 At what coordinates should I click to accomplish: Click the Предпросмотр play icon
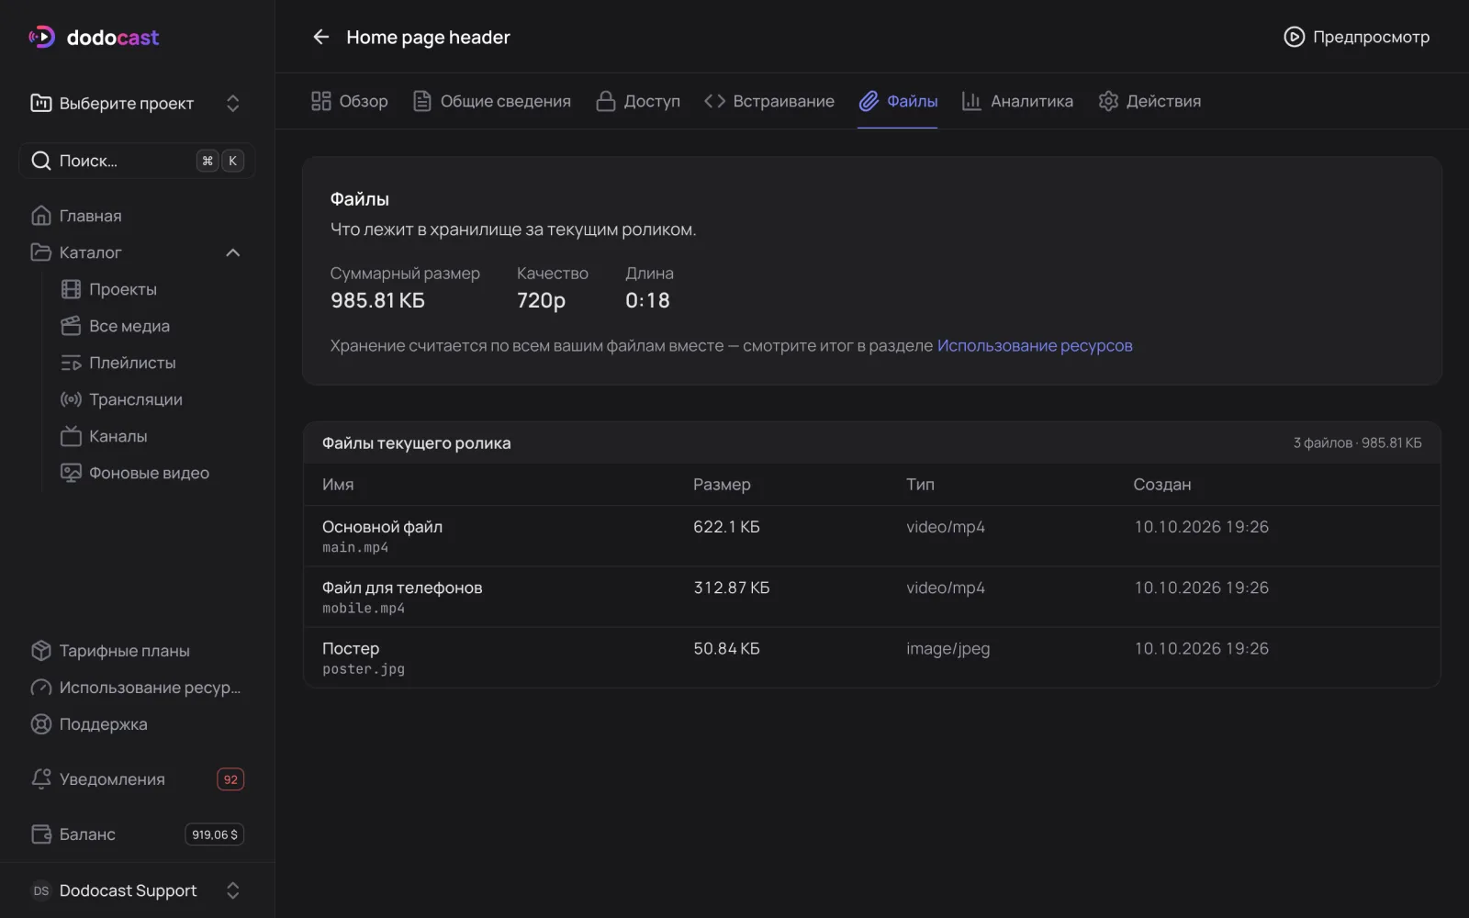pos(1294,37)
